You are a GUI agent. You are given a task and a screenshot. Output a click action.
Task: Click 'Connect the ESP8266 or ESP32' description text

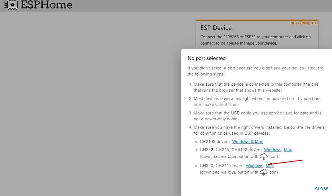(255, 40)
